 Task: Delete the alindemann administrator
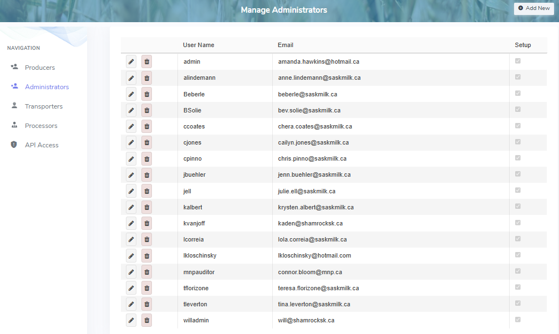tap(146, 78)
